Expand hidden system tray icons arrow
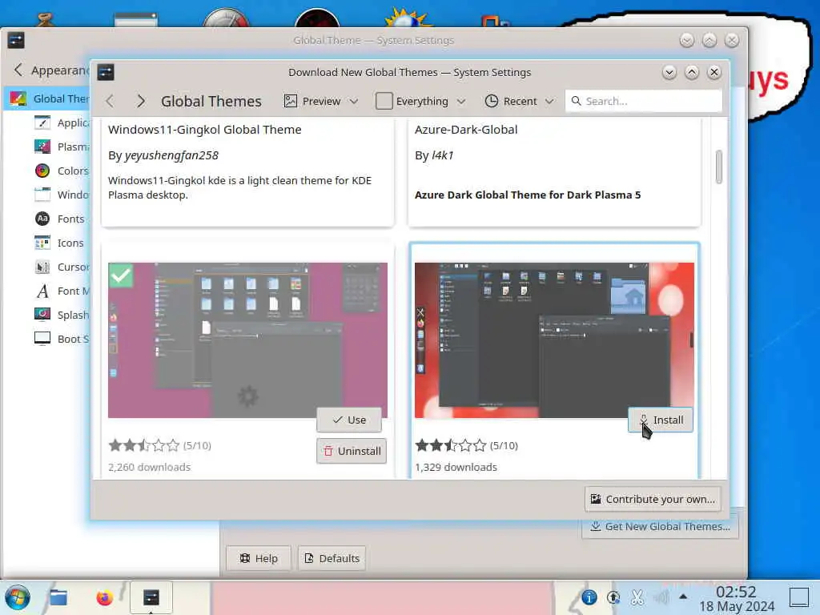820x615 pixels. pos(683,597)
